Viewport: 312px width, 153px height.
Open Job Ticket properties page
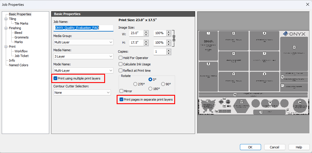click(22, 56)
